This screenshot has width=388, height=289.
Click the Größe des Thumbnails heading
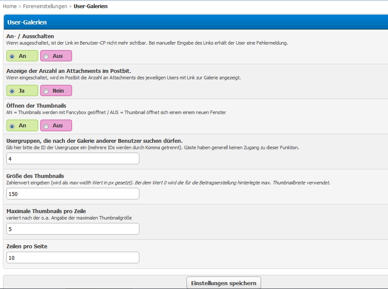pos(35,176)
